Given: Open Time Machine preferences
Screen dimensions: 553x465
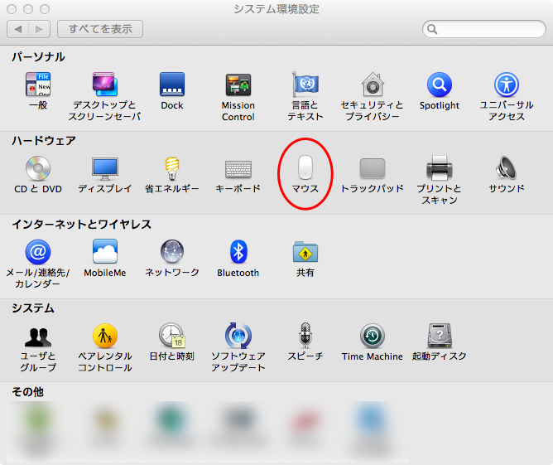Looking at the screenshot, I should [372, 337].
